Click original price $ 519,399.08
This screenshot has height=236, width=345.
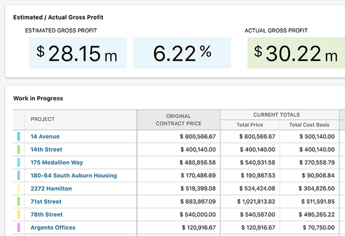(198, 189)
